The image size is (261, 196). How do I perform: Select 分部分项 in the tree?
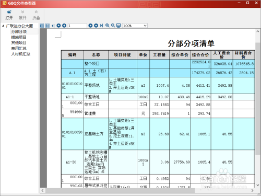tap(19, 31)
